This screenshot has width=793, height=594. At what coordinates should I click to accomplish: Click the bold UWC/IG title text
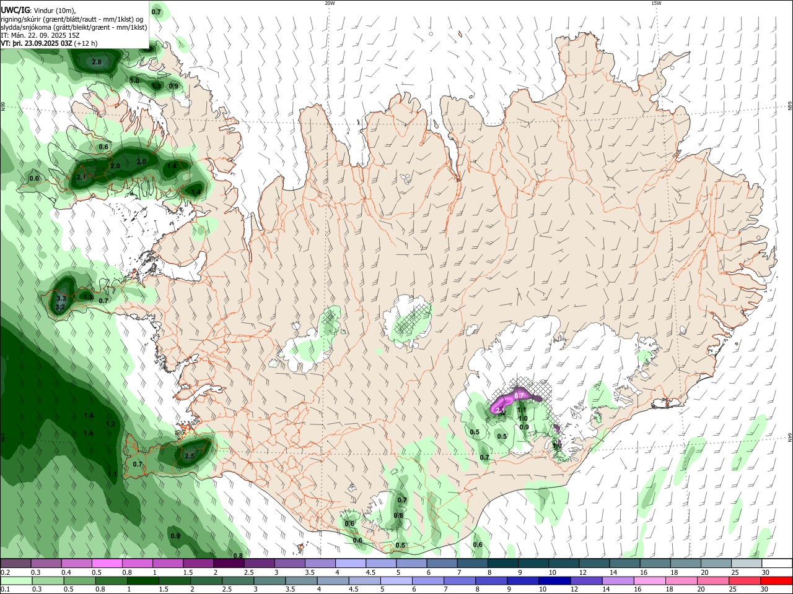(15, 11)
